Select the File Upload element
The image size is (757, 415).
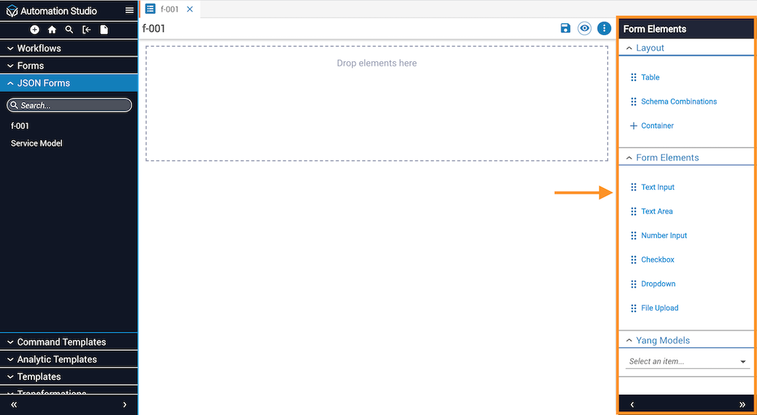(x=659, y=308)
